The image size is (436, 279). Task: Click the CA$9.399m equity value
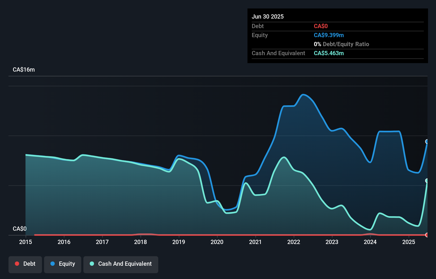[329, 35]
